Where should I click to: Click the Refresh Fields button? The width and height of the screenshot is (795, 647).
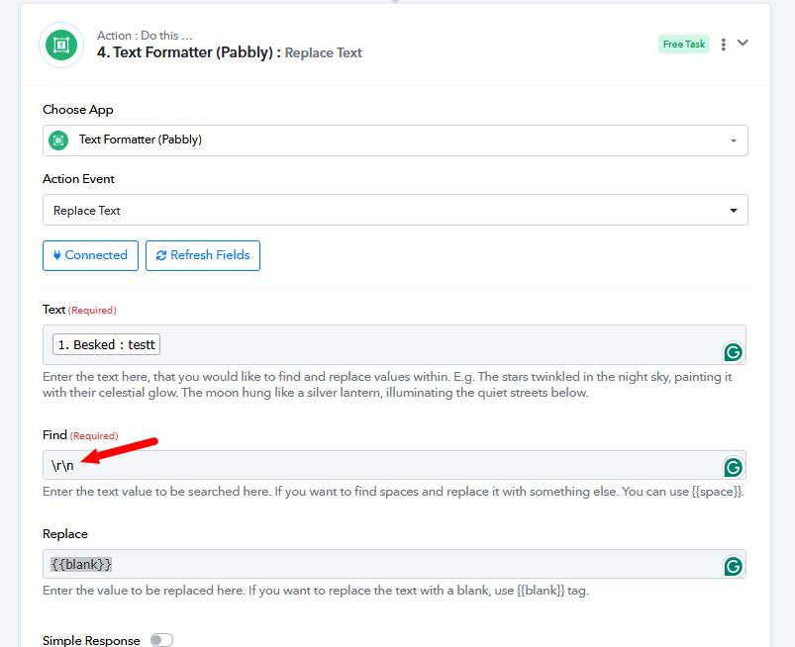(x=203, y=255)
